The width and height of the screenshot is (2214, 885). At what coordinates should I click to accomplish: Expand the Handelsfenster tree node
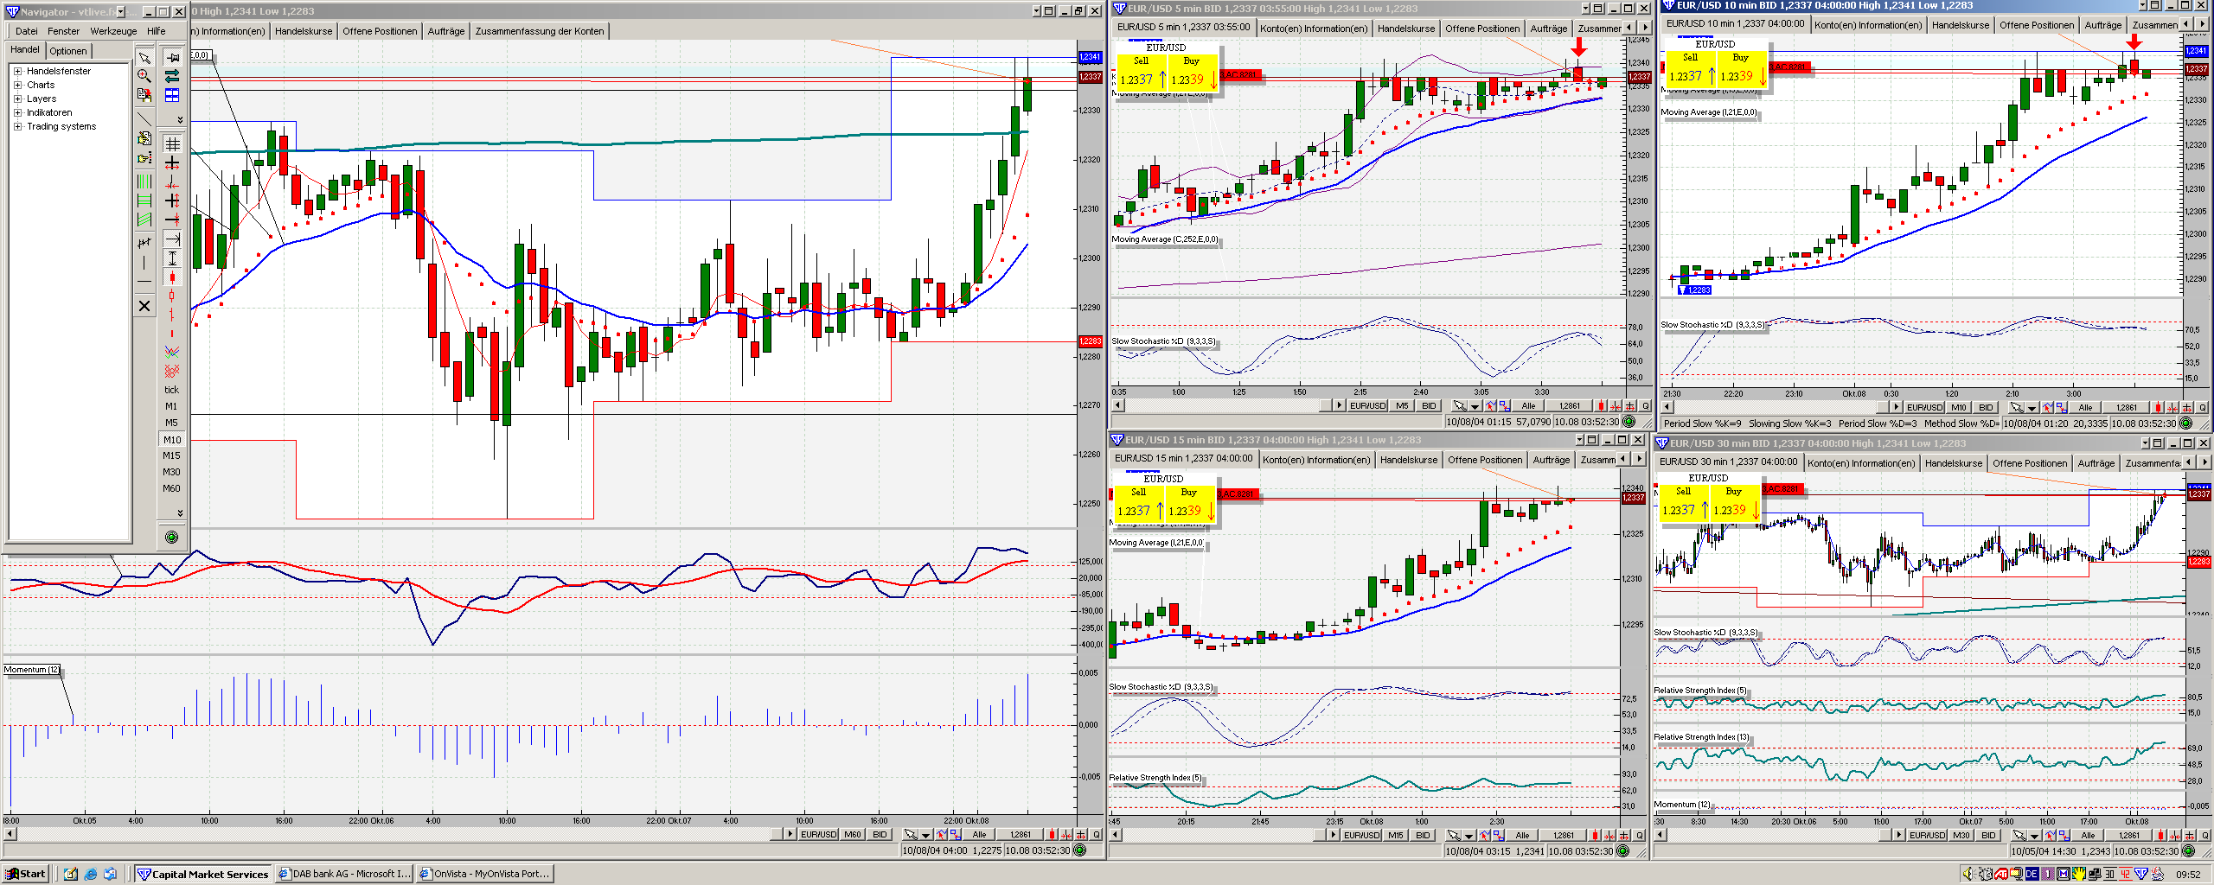(17, 71)
